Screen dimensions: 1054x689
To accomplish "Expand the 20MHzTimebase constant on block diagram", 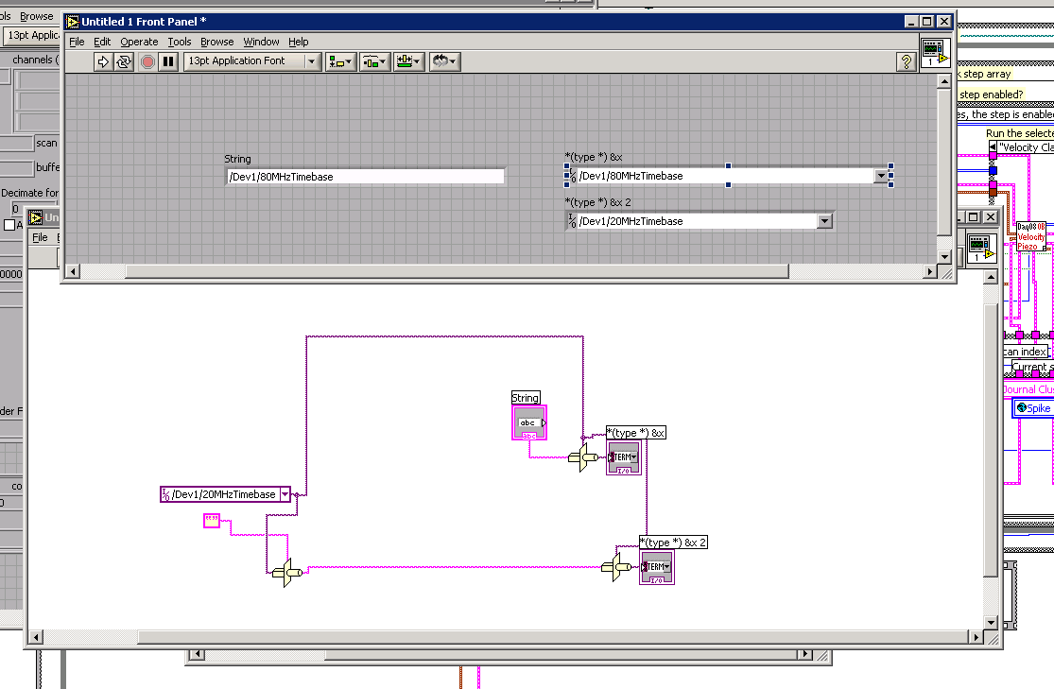I will pos(285,494).
